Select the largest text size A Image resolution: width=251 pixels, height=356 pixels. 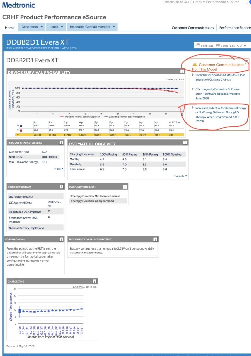[245, 46]
